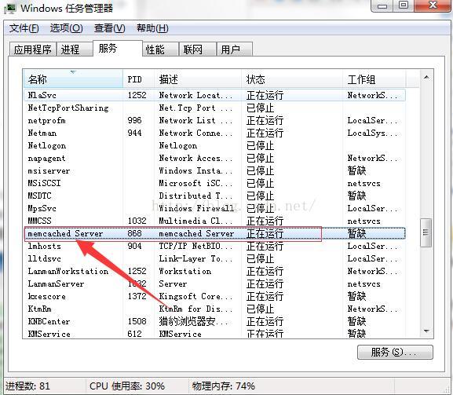Click the scrollbar down arrow
453x395 pixels.
click(x=426, y=331)
